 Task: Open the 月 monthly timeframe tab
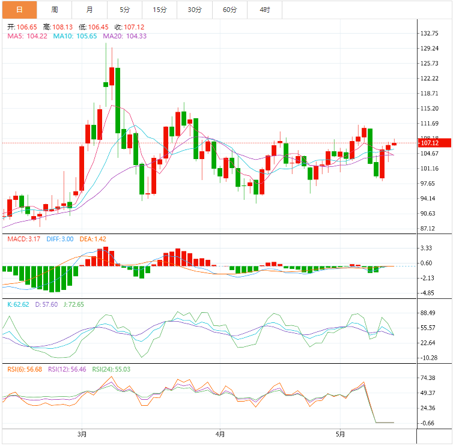[x=90, y=10]
